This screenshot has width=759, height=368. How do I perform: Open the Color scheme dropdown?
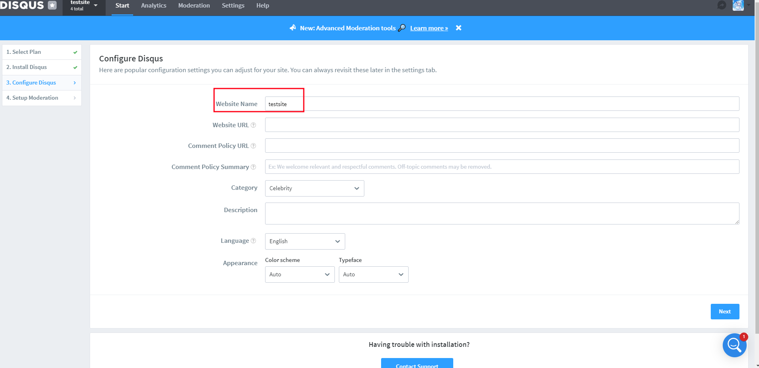300,274
